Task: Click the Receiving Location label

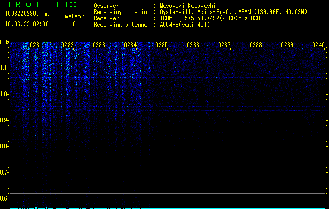Action: tap(122, 12)
